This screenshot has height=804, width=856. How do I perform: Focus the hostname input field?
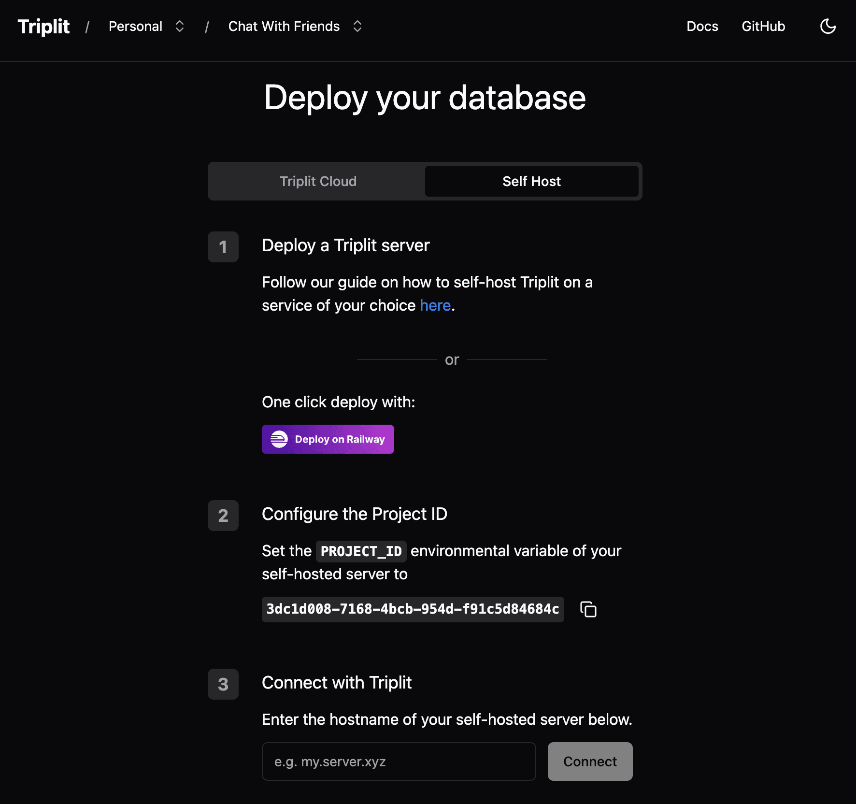(399, 761)
